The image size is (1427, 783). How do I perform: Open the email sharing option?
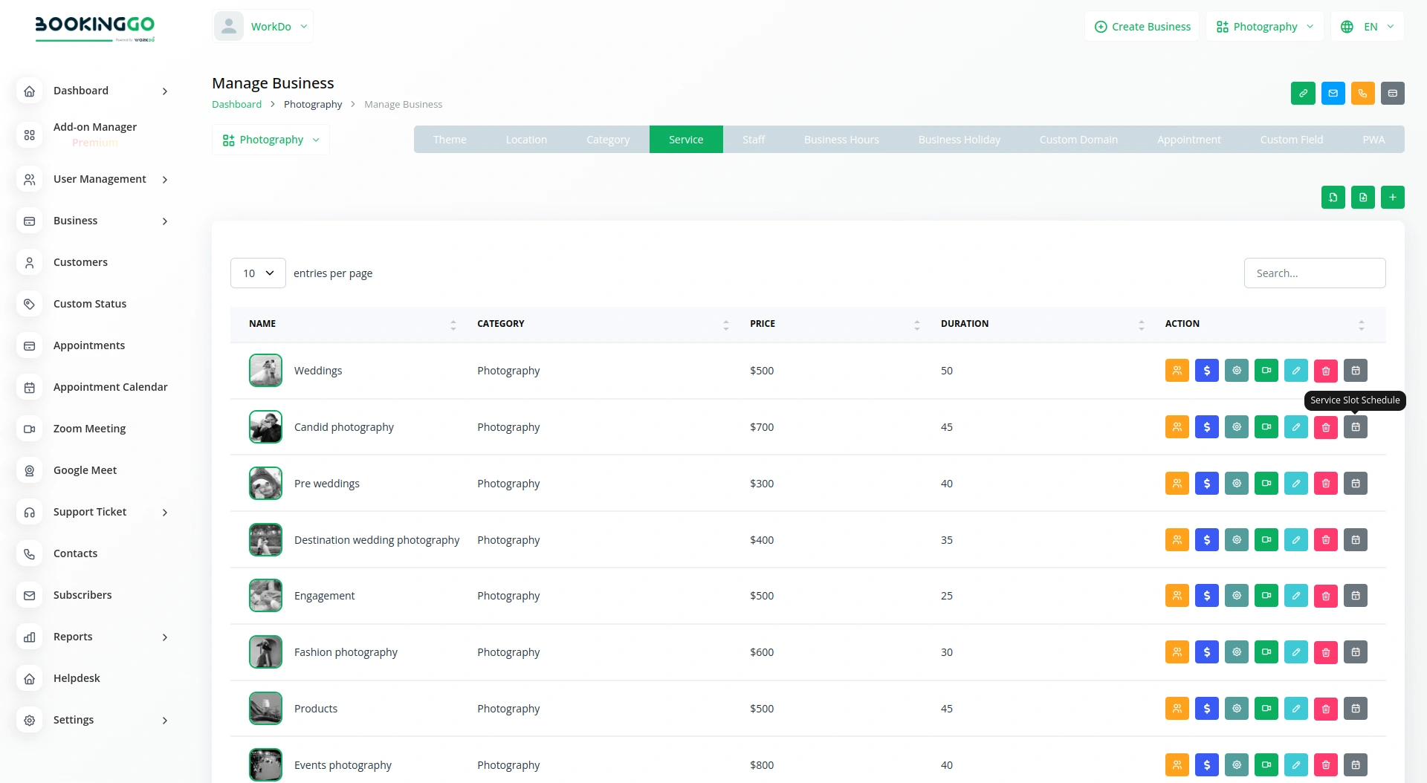(1333, 93)
